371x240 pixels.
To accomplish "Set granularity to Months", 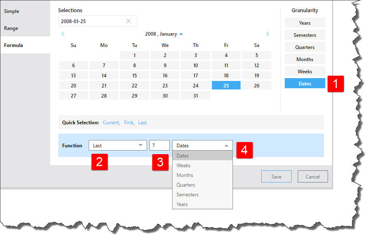I will pos(305,59).
